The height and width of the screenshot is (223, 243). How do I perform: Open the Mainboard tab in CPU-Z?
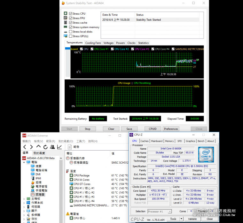coord(157,141)
